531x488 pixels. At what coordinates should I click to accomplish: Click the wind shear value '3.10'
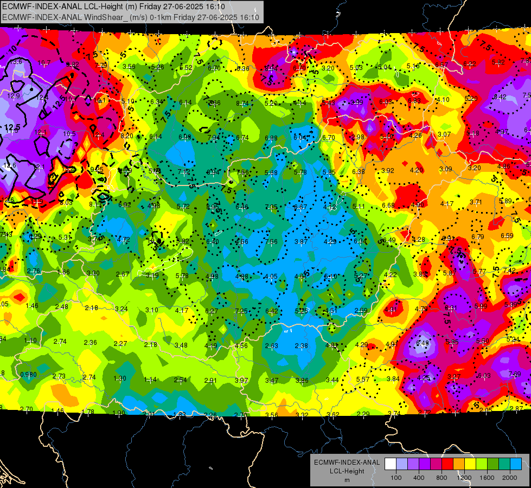tap(152, 310)
